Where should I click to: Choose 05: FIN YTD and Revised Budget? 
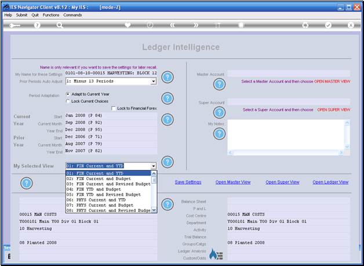pos(108,195)
